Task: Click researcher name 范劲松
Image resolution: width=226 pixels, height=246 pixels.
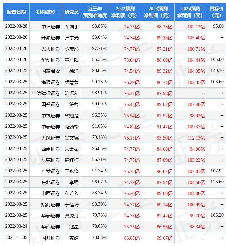Action: tap(72, 127)
